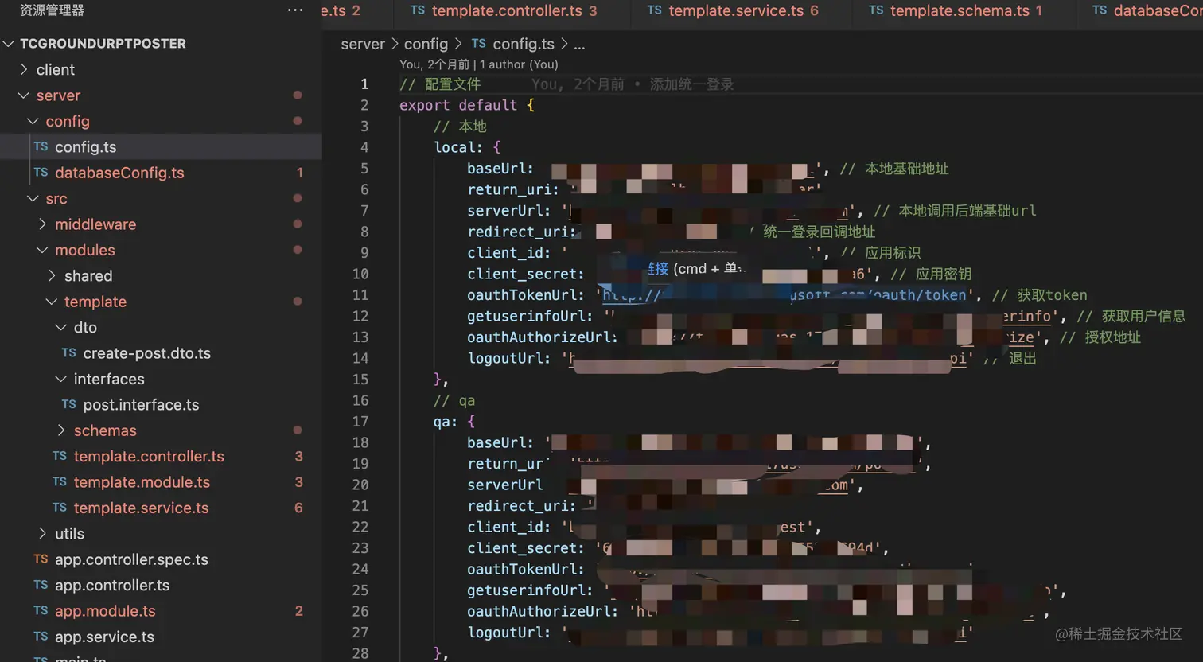1203x662 pixels.
Task: Click the TS icon on template.schema.ts tab
Action: pyautogui.click(x=876, y=10)
